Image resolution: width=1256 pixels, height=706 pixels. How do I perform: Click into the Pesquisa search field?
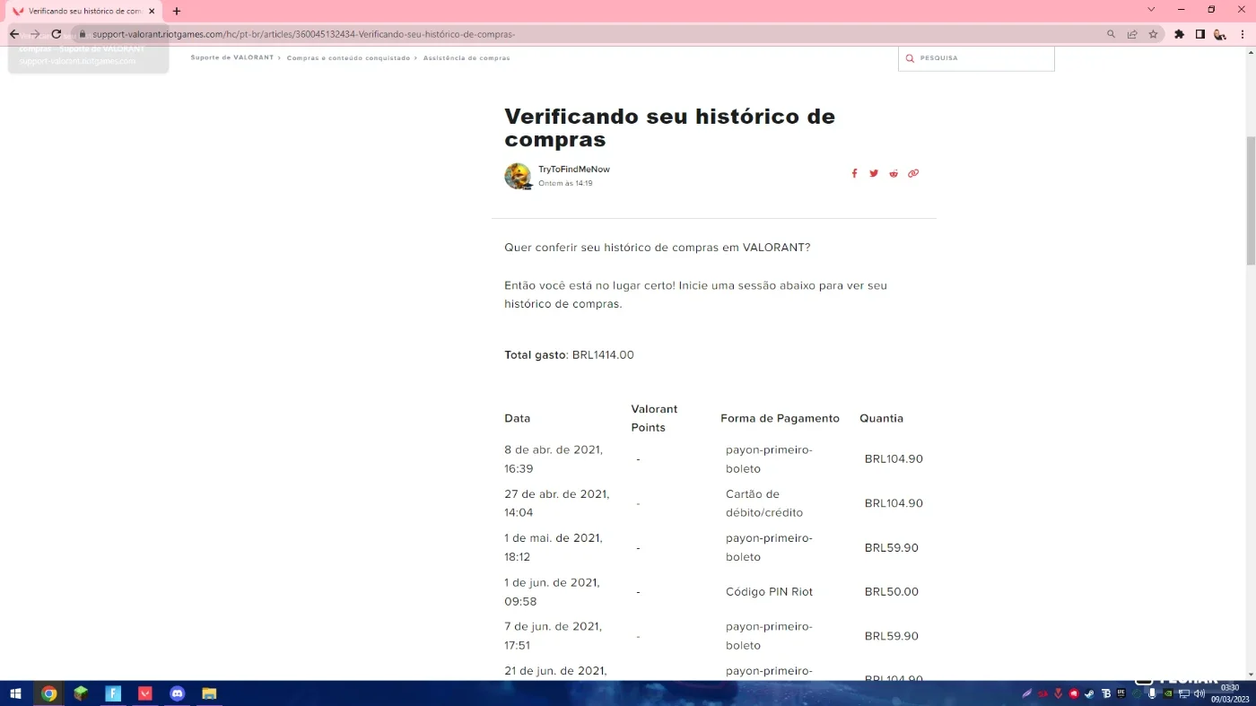[x=976, y=58]
